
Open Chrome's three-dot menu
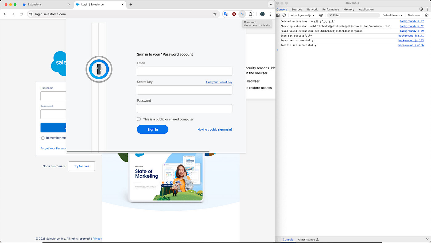(x=270, y=14)
